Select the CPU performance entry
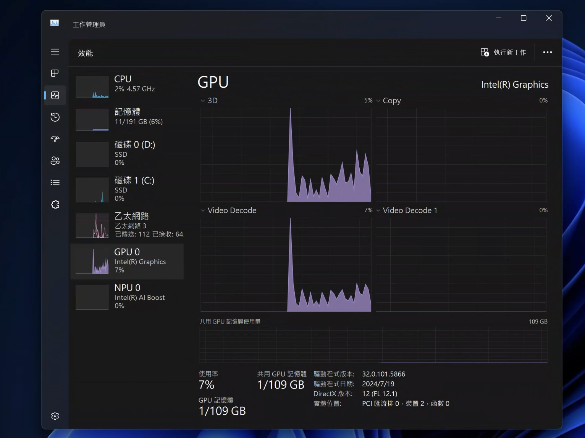Screen dimensions: 585x438 click(127, 87)
